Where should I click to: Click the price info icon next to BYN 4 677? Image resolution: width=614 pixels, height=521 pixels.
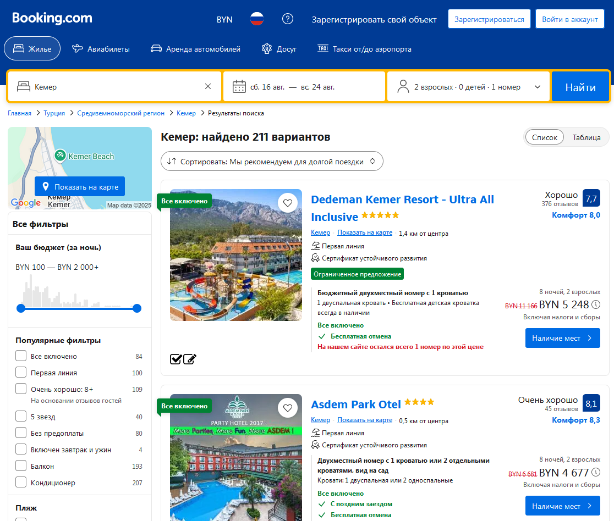[596, 472]
